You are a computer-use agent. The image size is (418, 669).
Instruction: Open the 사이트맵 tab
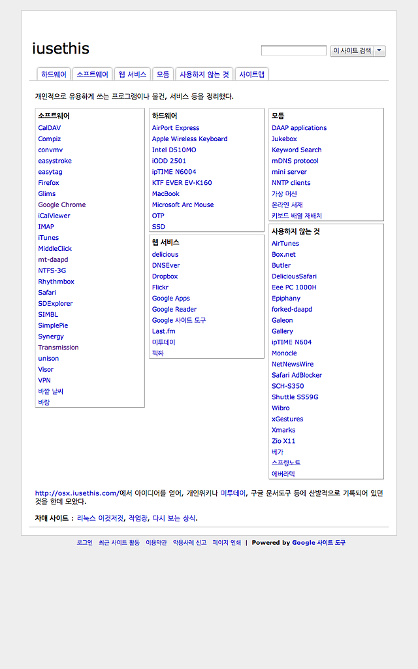[251, 74]
